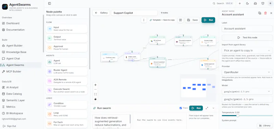
Task: Expand the Run swarm panel fullscreen
Action: [x=207, y=108]
